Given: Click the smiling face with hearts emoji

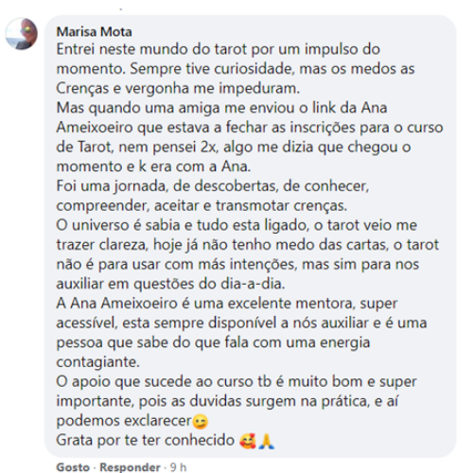Looking at the screenshot, I should click(x=248, y=441).
